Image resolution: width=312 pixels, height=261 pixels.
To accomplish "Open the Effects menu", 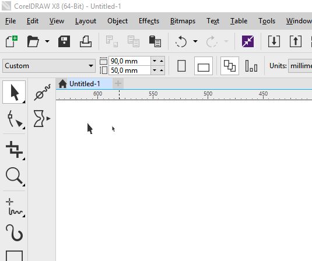I will 149,21.
